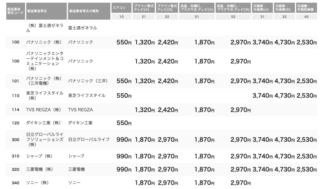Click 東芝ライフスタイル's 550円 air conditioner fee

[124, 95]
